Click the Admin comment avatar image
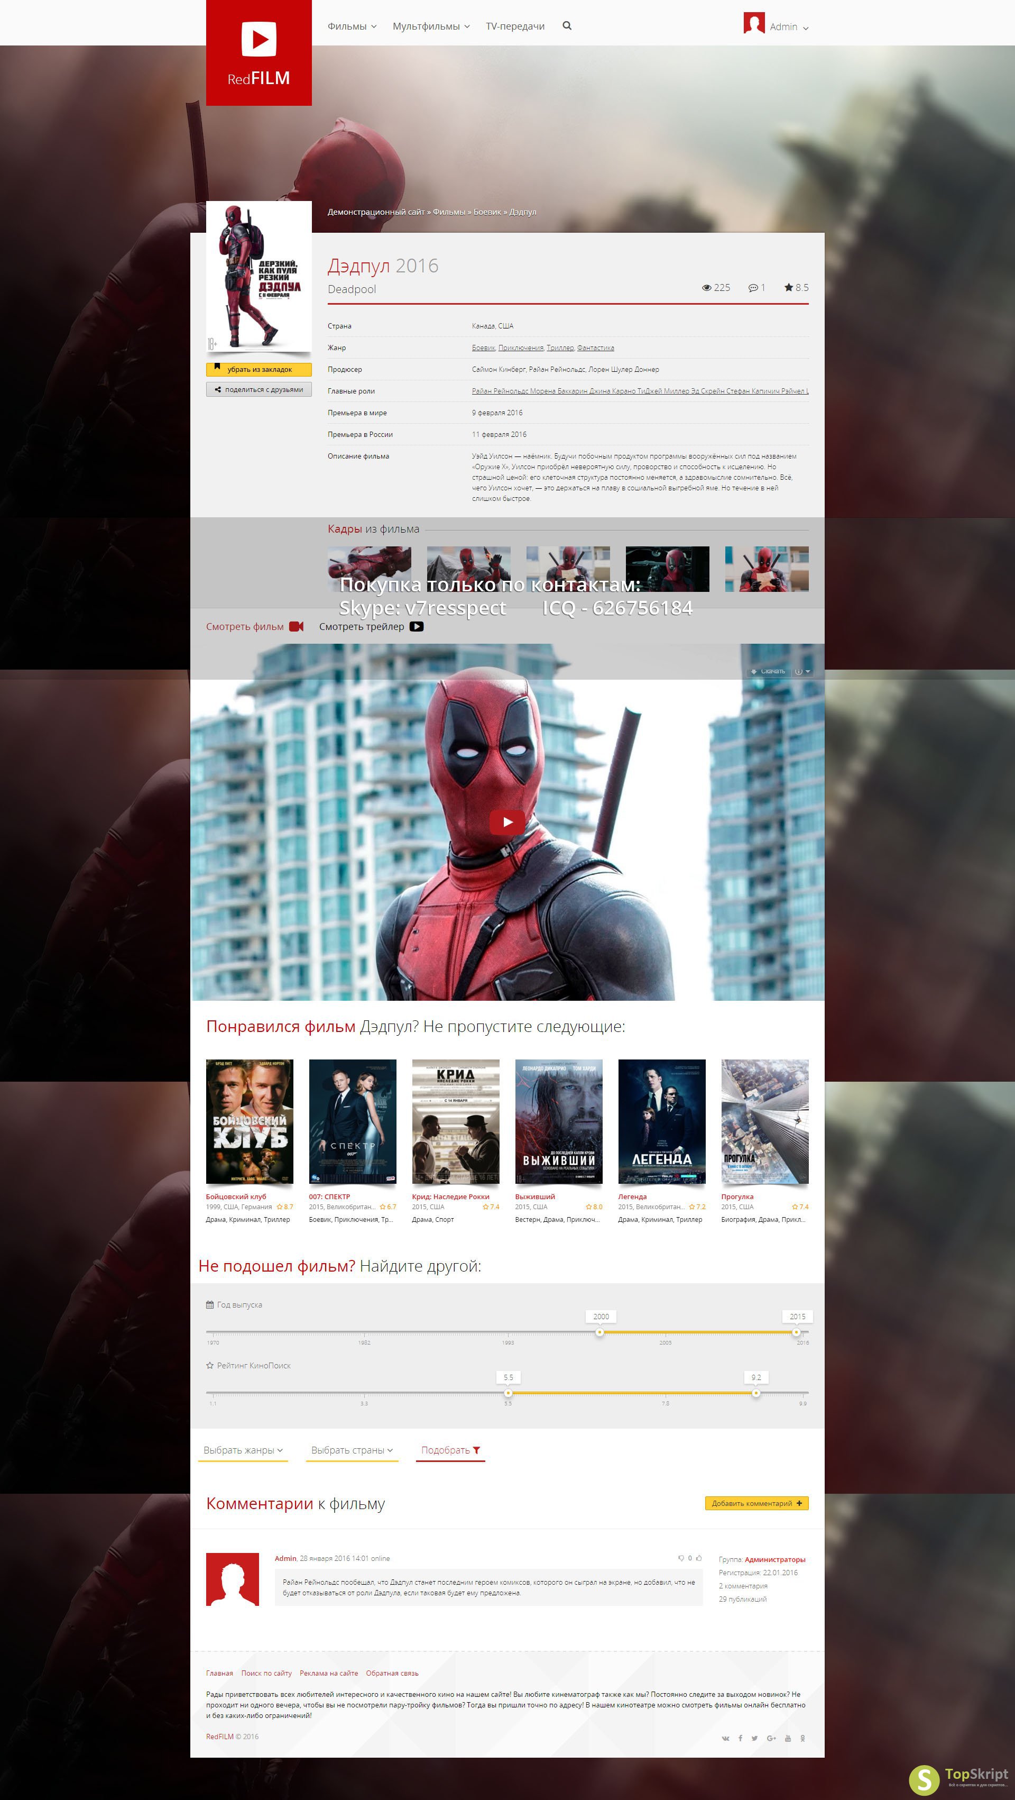The width and height of the screenshot is (1015, 1800). pyautogui.click(x=233, y=1579)
